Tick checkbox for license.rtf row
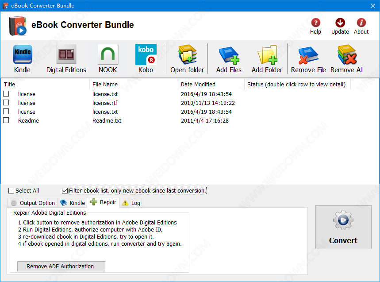The width and height of the screenshot is (380, 282). [x=6, y=103]
